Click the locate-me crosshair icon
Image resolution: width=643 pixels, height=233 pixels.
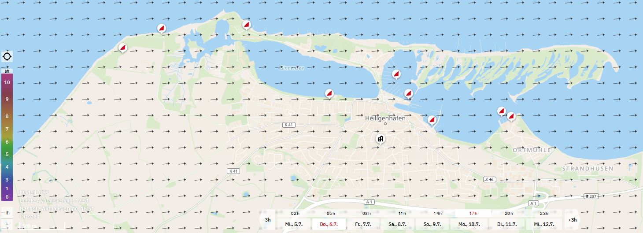7,56
